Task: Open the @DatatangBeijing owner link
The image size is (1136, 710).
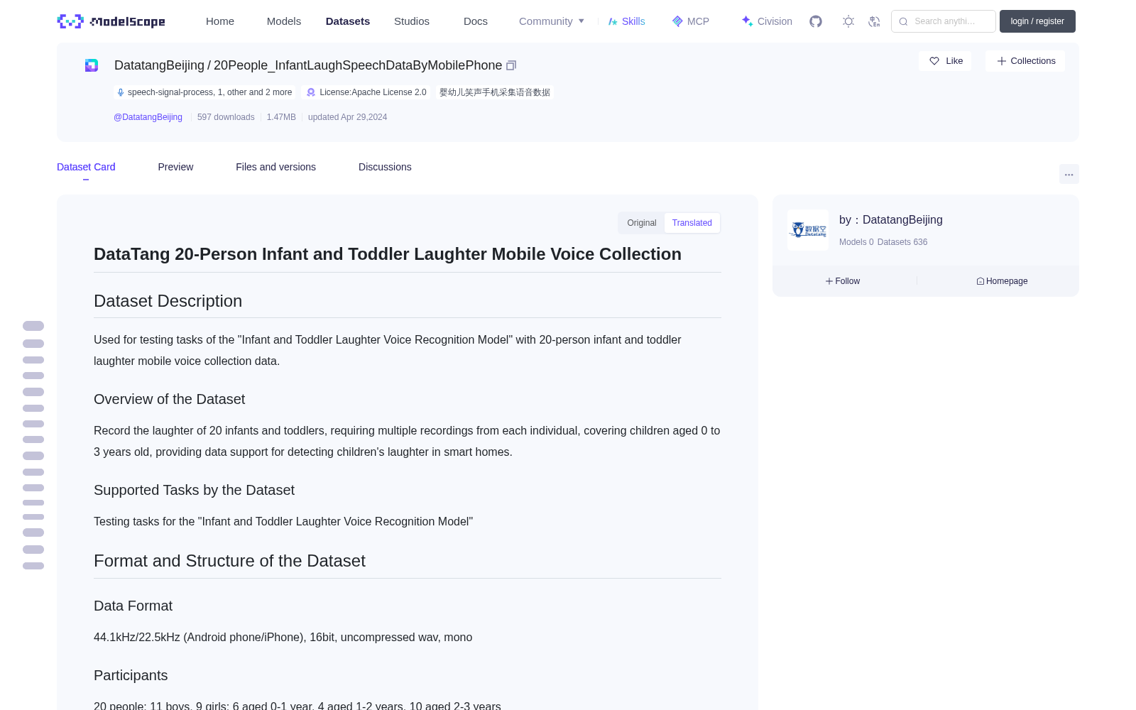Action: [x=148, y=117]
